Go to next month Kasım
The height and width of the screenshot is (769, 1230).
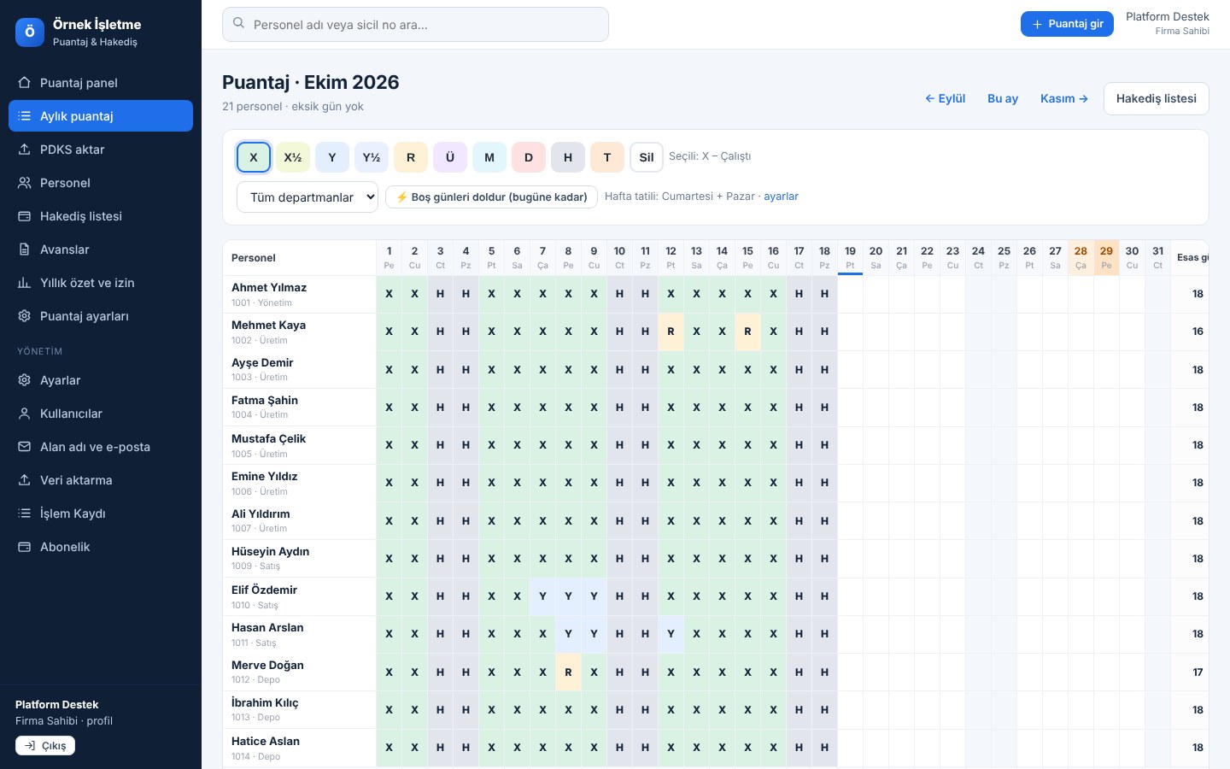point(1064,98)
